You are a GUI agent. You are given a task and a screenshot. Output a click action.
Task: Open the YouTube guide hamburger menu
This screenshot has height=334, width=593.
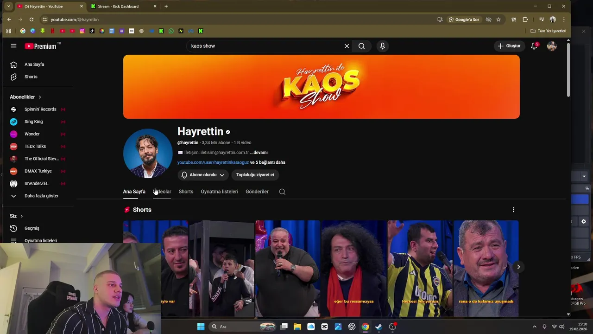13,46
